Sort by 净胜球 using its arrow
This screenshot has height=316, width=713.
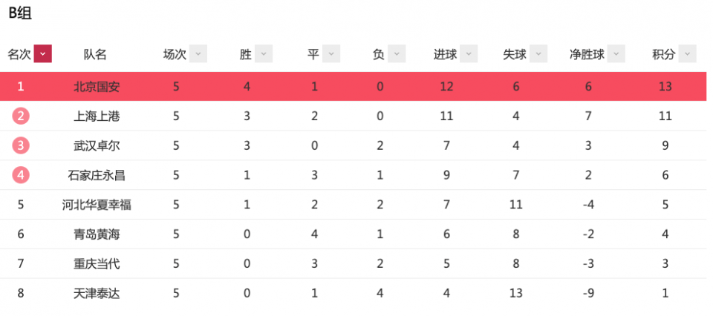[x=616, y=54]
